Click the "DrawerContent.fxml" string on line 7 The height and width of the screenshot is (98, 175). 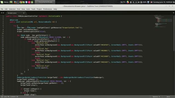pos(71,28)
